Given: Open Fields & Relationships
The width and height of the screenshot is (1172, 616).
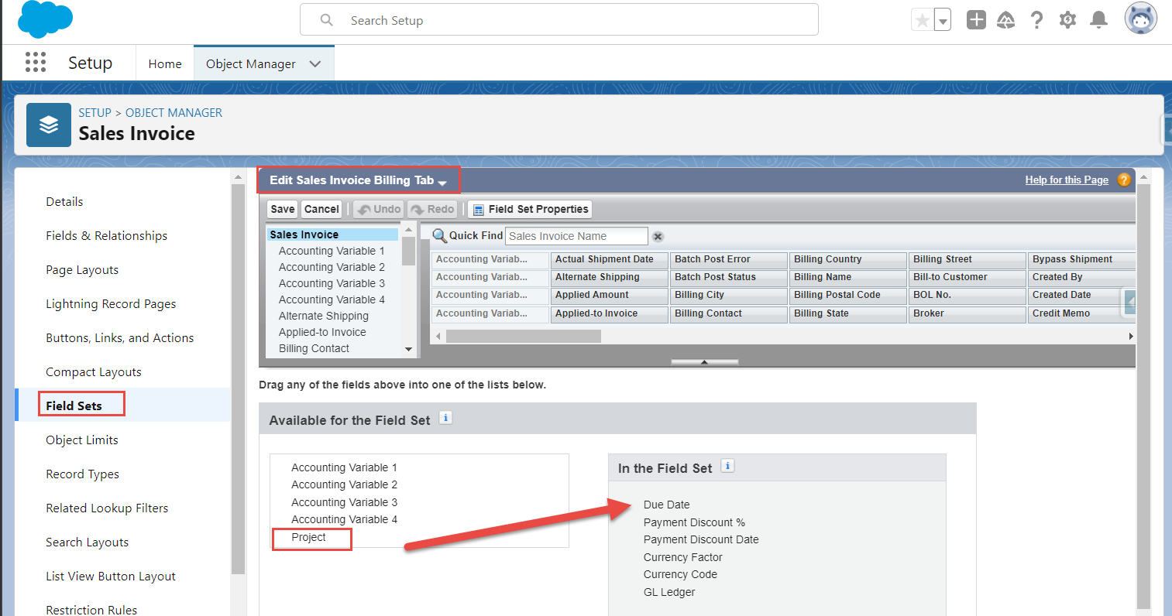Looking at the screenshot, I should [107, 236].
